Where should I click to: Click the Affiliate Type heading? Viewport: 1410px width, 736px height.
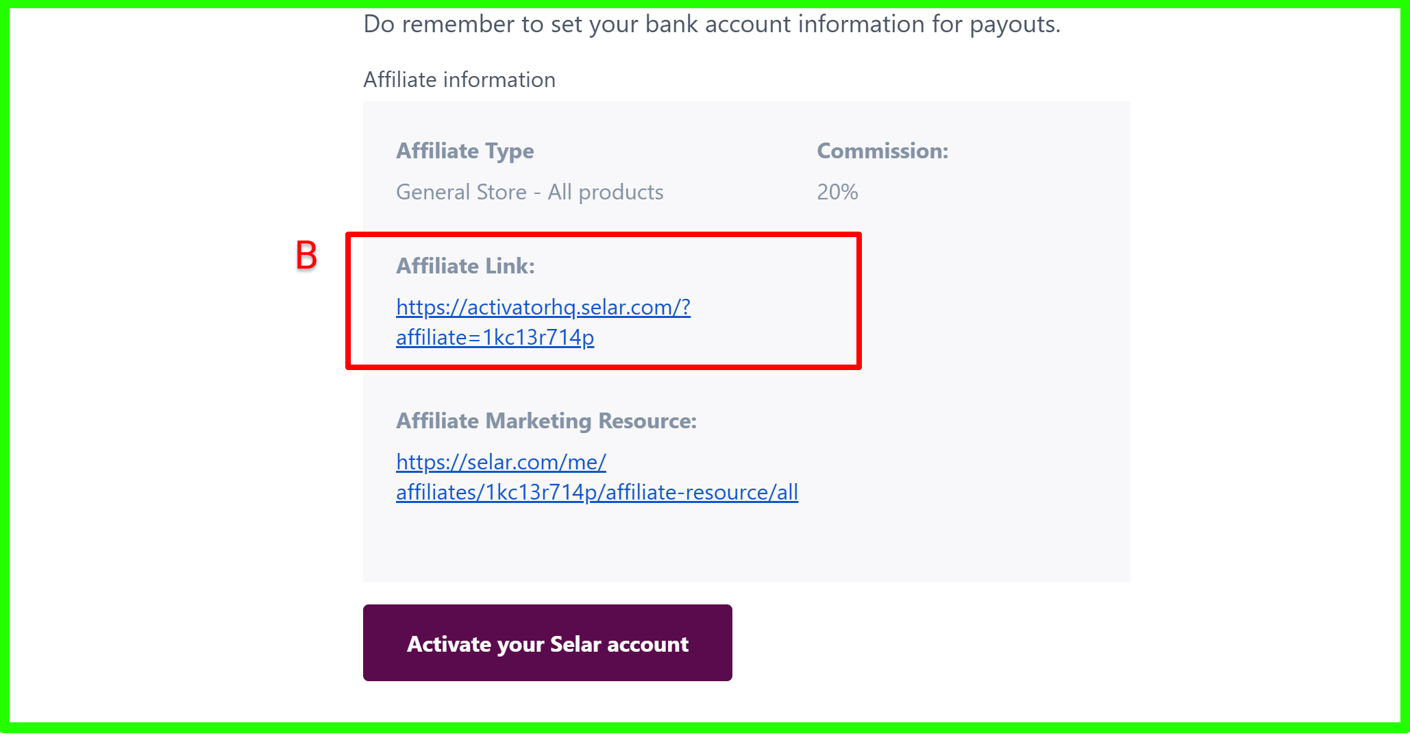465,151
